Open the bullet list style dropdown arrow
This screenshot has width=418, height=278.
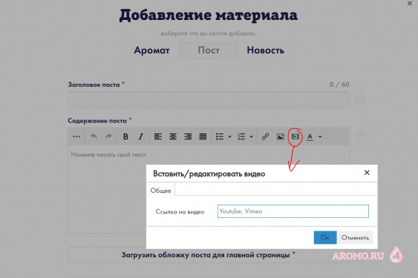point(230,137)
